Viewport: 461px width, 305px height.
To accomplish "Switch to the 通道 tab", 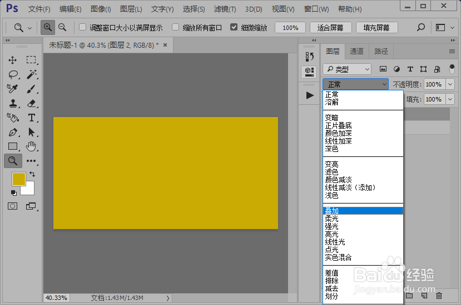I will click(x=356, y=52).
